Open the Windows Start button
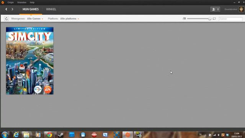Viewport: 245px width, 138px height. pos(5,135)
